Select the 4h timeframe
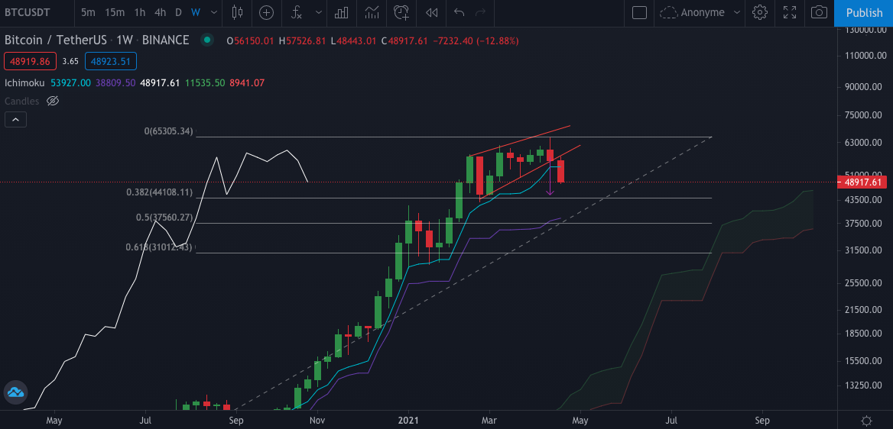 click(x=160, y=12)
